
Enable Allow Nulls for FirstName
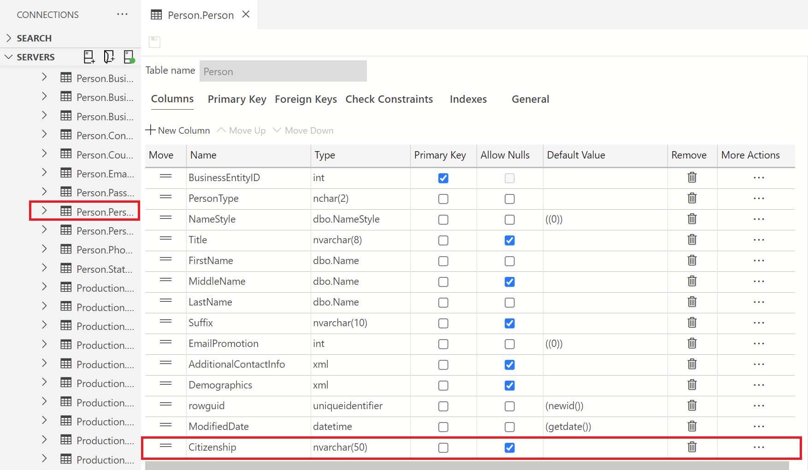[509, 261]
